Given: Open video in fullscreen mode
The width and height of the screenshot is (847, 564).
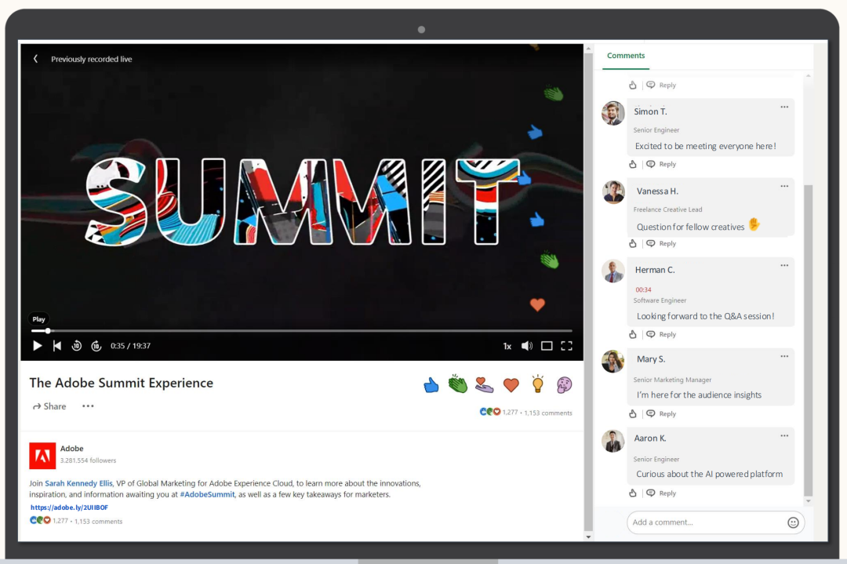Looking at the screenshot, I should pyautogui.click(x=567, y=346).
